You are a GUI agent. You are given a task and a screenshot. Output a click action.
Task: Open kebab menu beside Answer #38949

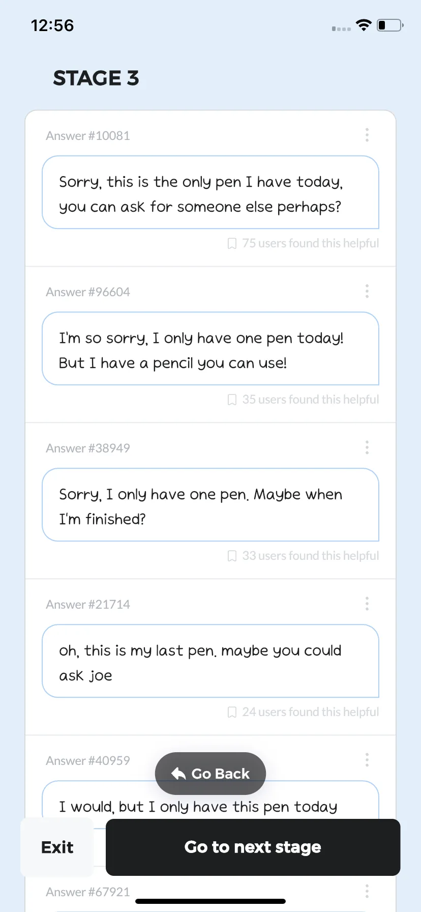pyautogui.click(x=367, y=447)
